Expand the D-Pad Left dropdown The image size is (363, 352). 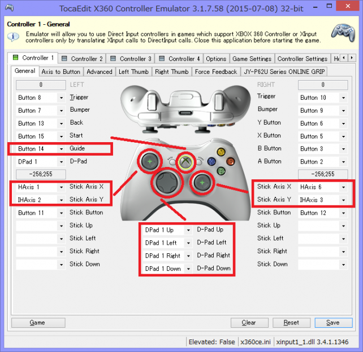click(188, 243)
